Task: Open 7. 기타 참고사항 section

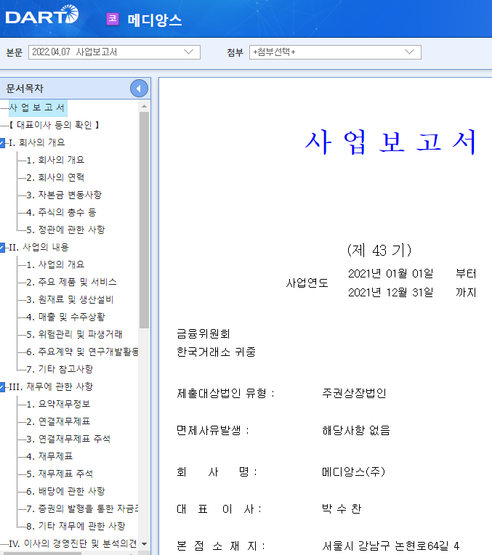Action: tap(60, 369)
